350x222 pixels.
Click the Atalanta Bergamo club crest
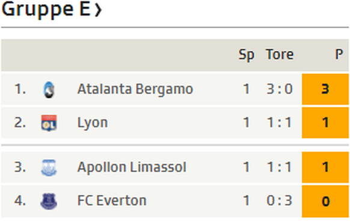click(x=49, y=90)
